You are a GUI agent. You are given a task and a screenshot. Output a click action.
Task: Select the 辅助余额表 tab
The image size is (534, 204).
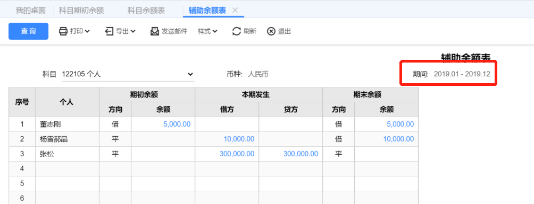pyautogui.click(x=207, y=10)
